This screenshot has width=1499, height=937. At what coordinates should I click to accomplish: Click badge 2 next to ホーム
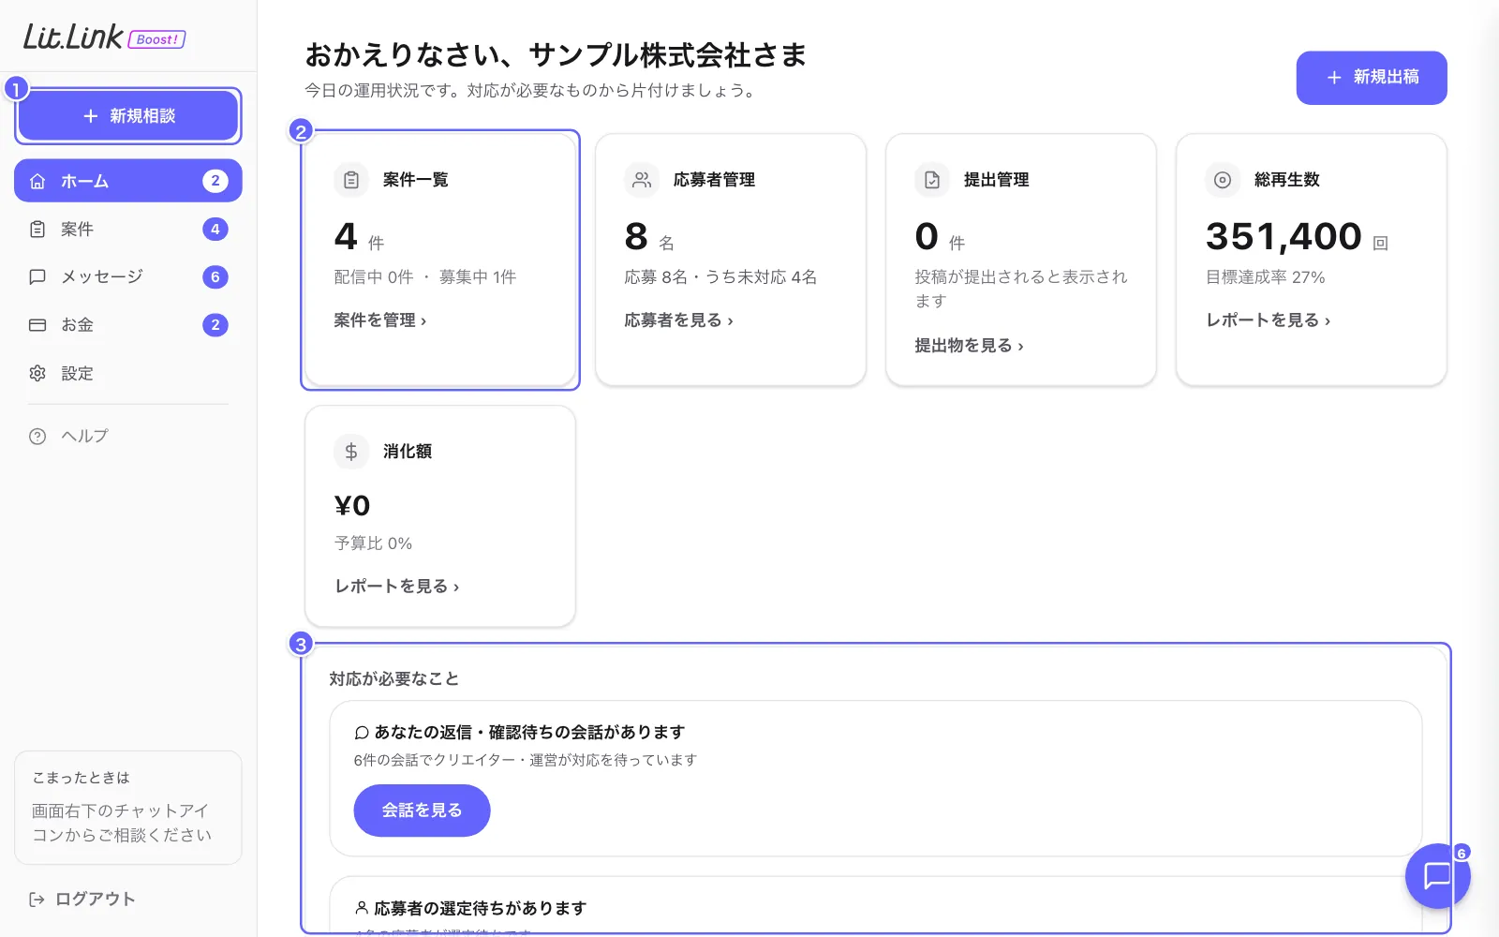pos(215,181)
